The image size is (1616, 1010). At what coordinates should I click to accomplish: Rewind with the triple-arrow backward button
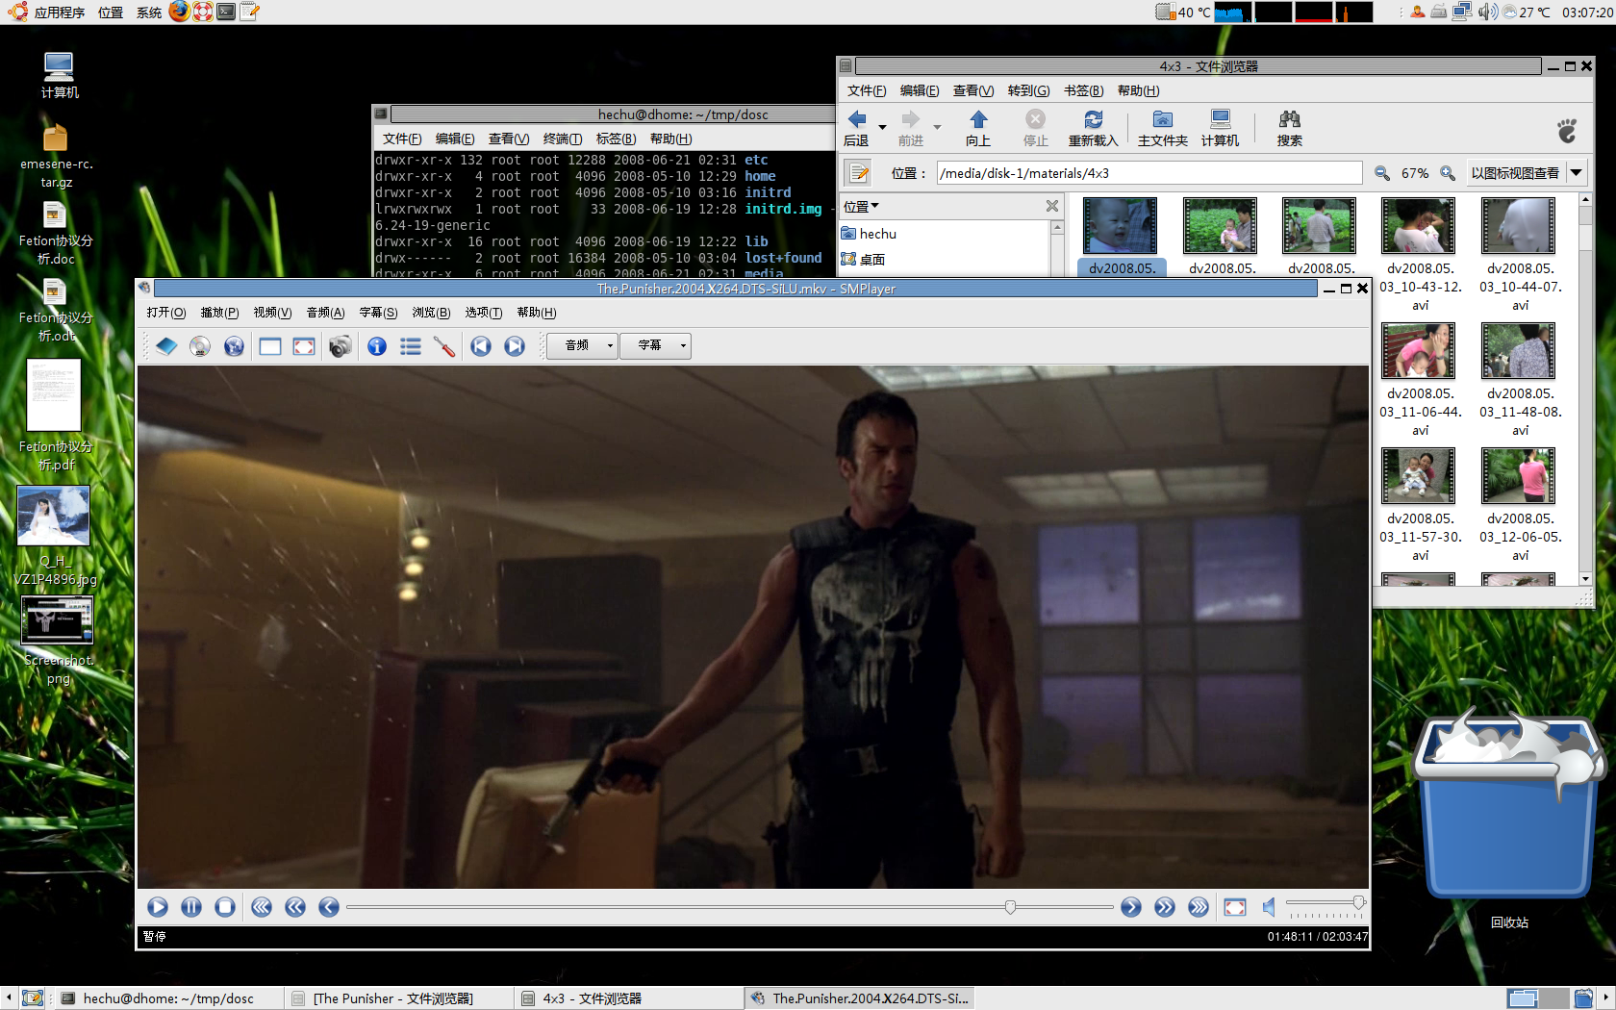point(262,907)
